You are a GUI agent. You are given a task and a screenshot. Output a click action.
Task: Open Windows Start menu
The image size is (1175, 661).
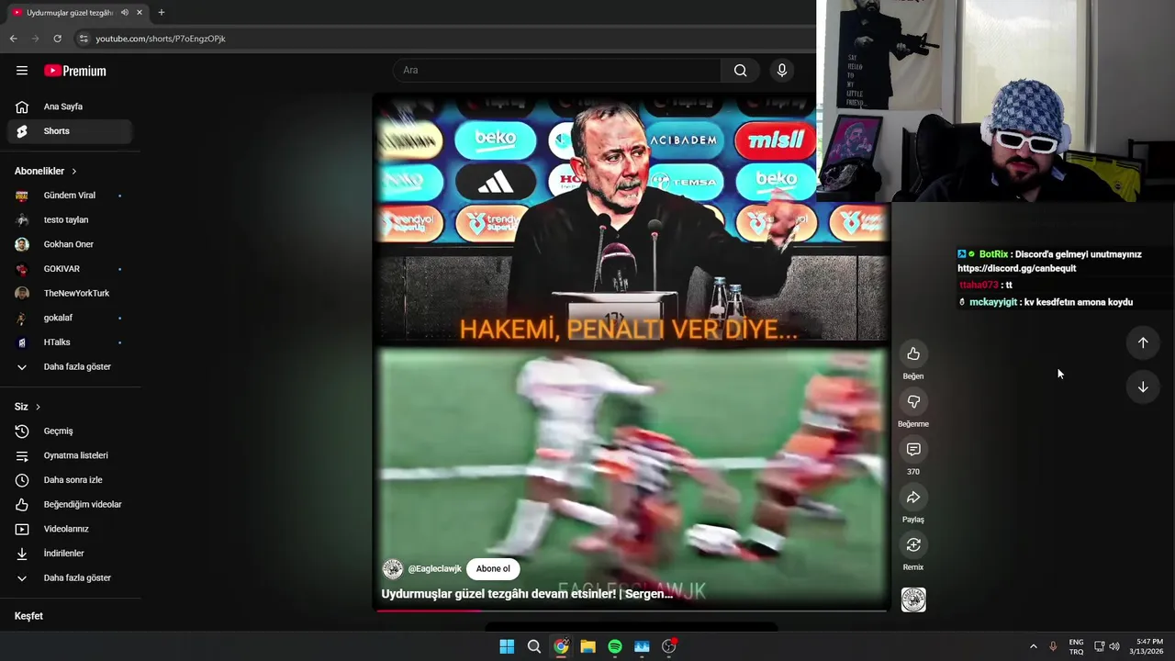pyautogui.click(x=507, y=646)
